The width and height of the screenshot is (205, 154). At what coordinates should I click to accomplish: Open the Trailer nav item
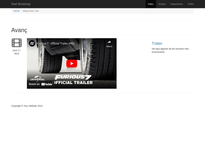click(x=191, y=4)
